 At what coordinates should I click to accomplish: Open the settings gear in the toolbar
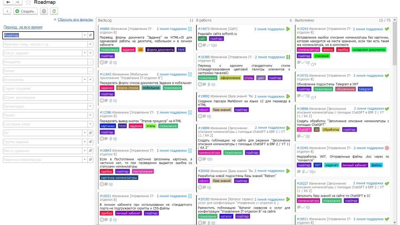[x=44, y=11]
